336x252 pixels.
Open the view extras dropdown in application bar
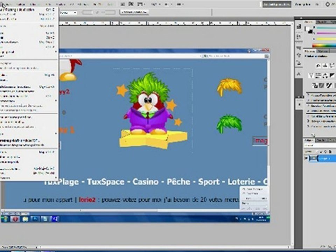click(x=141, y=4)
